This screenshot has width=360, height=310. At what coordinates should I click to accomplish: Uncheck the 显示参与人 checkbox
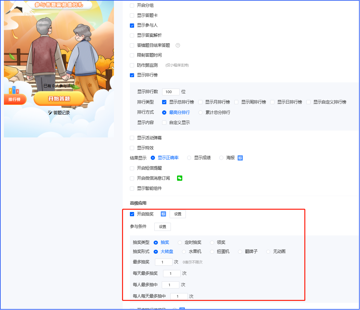[x=132, y=25]
